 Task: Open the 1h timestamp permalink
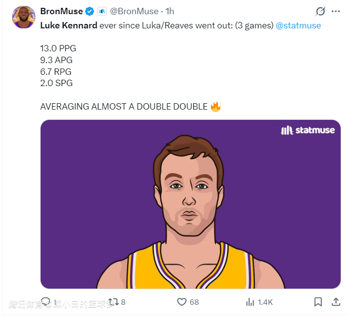tap(170, 11)
